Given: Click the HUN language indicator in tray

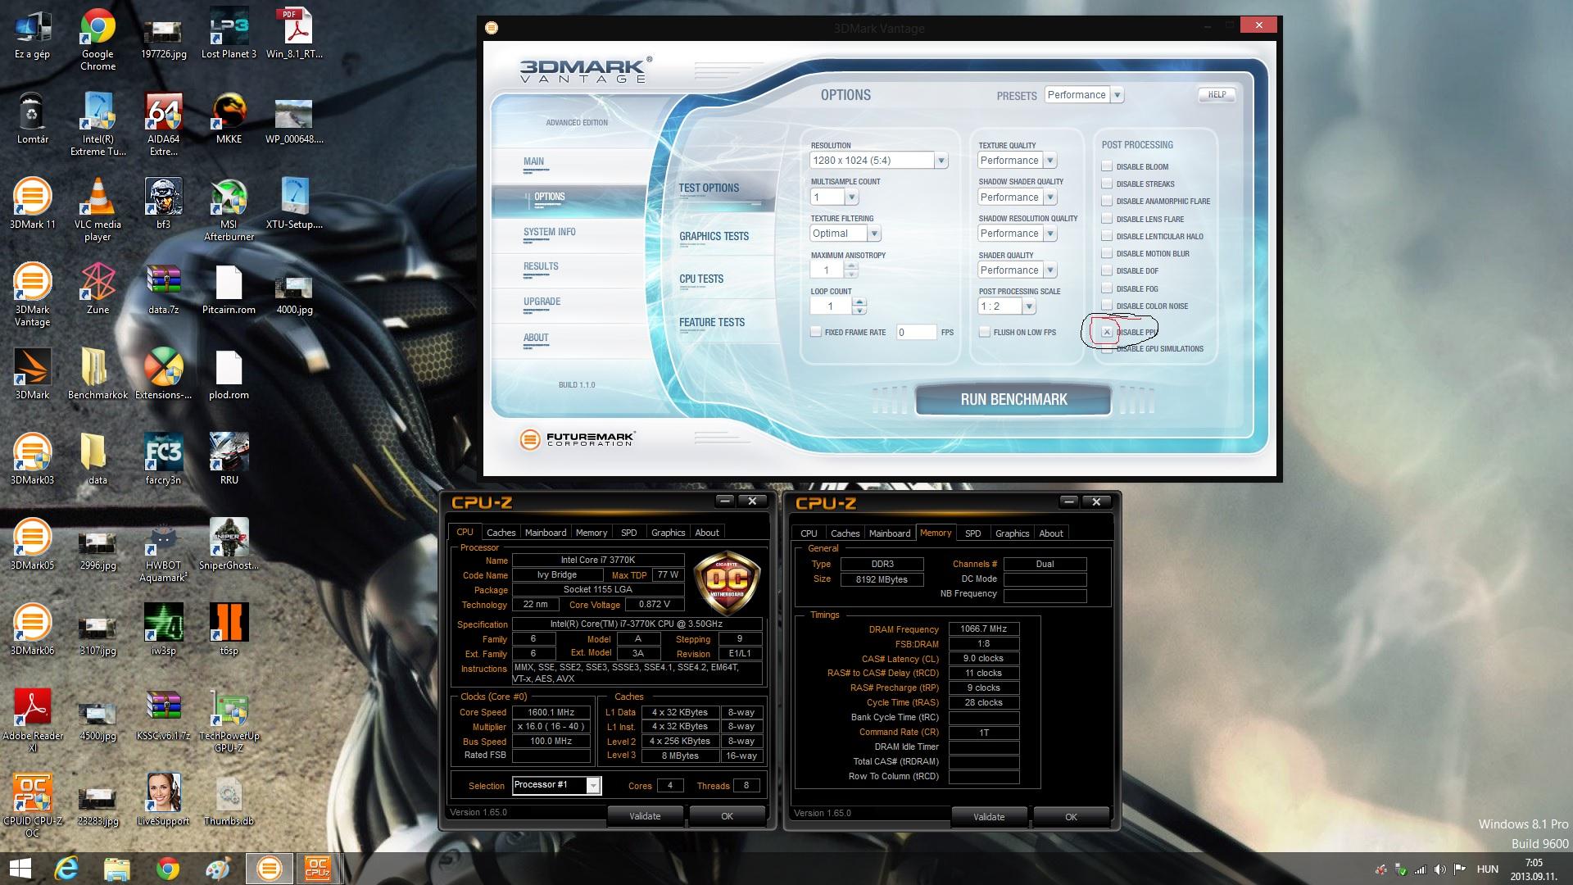Looking at the screenshot, I should click(x=1487, y=869).
